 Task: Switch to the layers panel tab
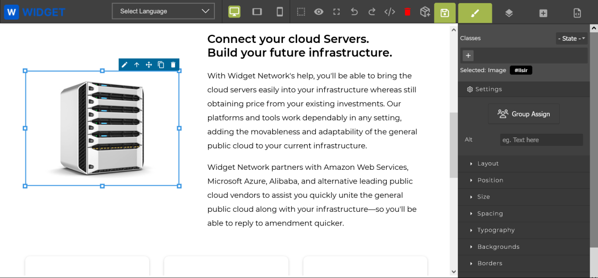[x=509, y=13]
